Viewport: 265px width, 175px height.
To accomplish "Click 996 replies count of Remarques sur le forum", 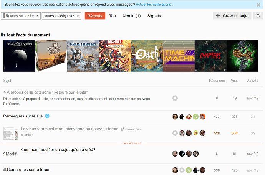I will click(x=217, y=170).
